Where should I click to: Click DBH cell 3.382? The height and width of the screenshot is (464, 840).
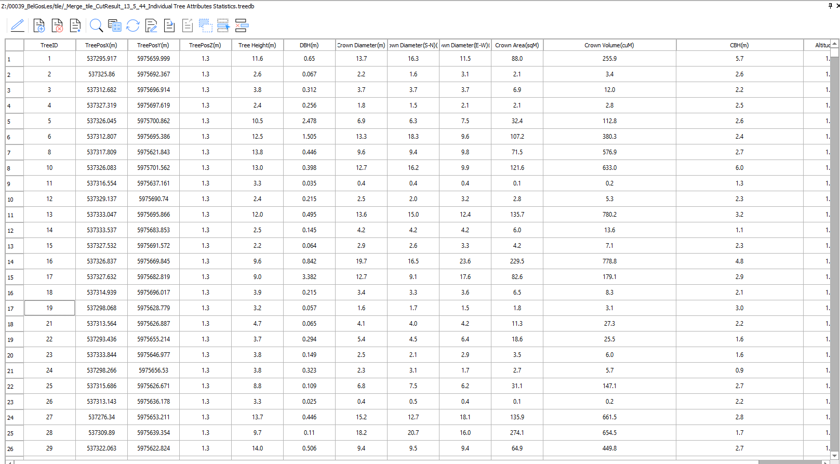coord(309,277)
